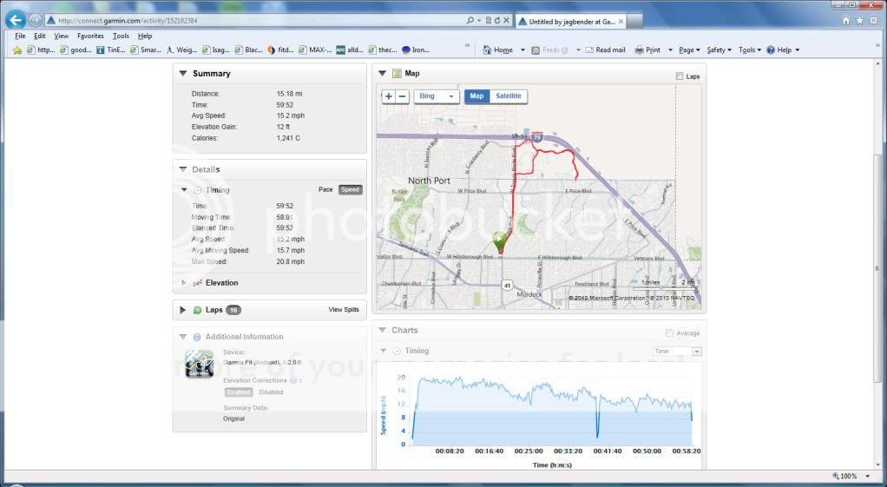Switch map to Satellite view

pyautogui.click(x=509, y=96)
